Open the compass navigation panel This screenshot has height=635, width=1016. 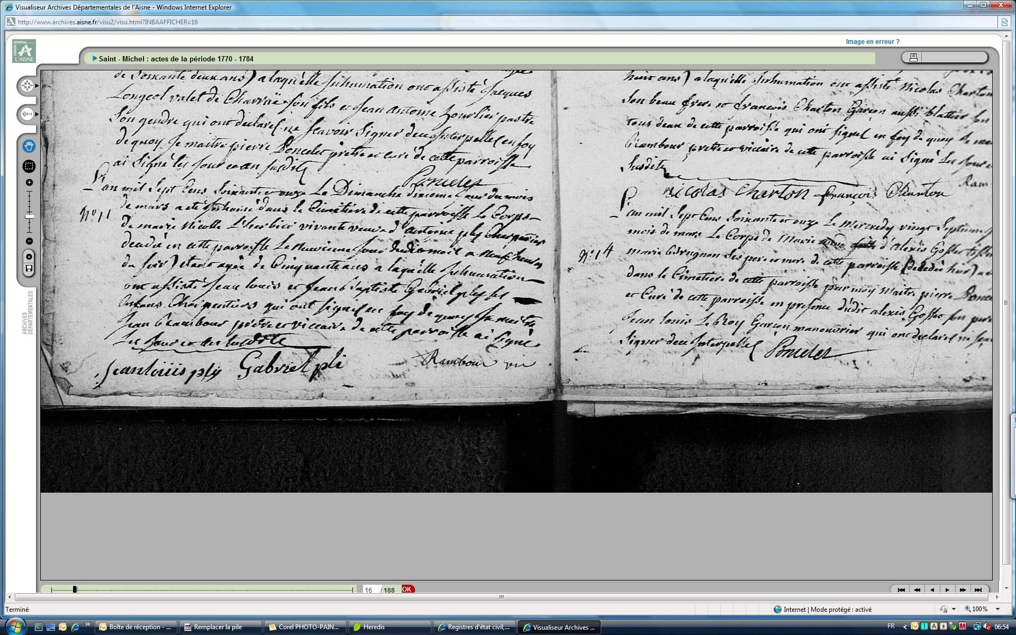tap(27, 86)
